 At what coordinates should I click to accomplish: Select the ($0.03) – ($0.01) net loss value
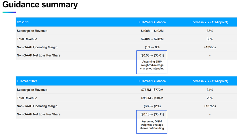click(152, 55)
